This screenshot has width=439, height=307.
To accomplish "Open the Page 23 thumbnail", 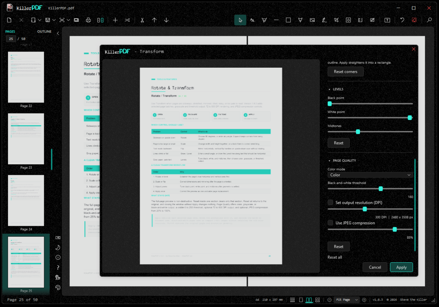I will point(26,139).
